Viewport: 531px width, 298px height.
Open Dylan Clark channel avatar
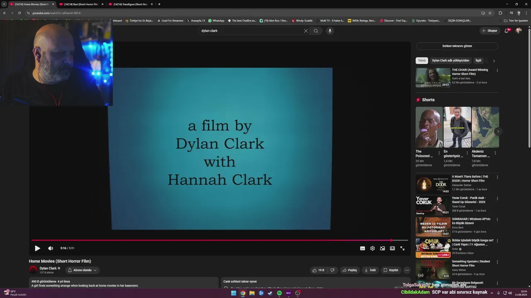click(33, 270)
